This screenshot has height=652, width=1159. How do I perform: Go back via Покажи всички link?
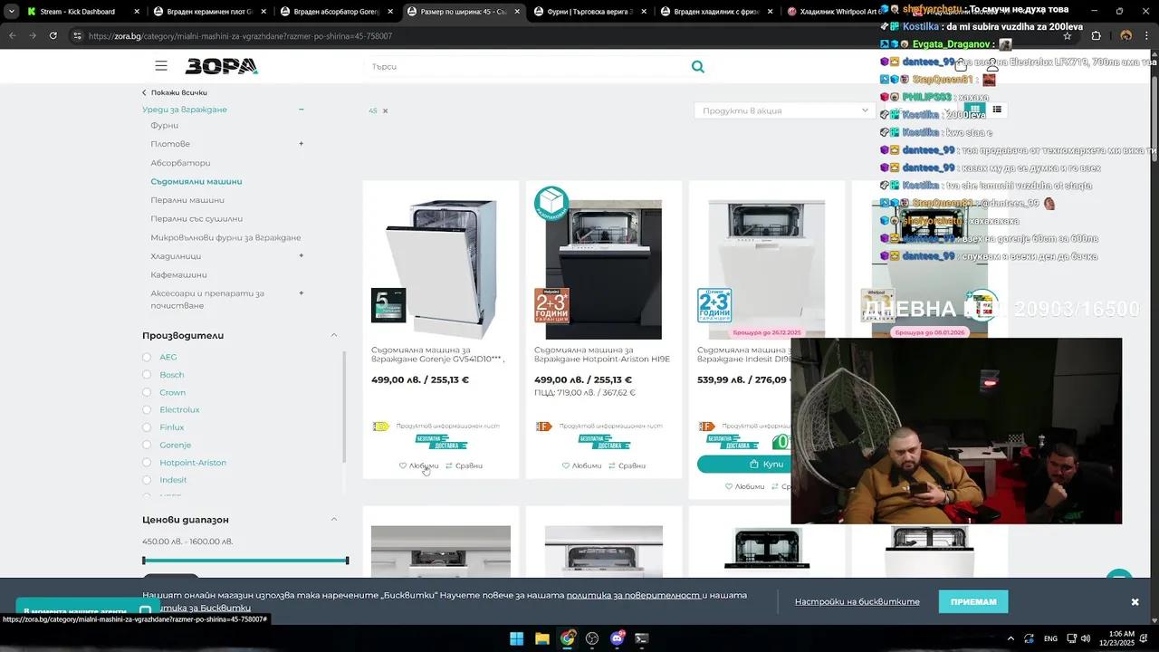tap(175, 92)
